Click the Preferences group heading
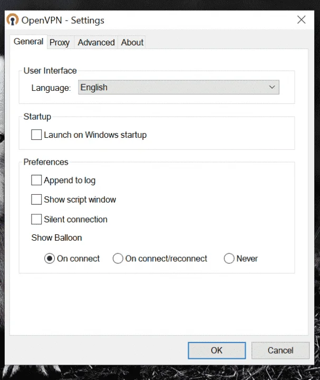320x380 pixels. 46,162
